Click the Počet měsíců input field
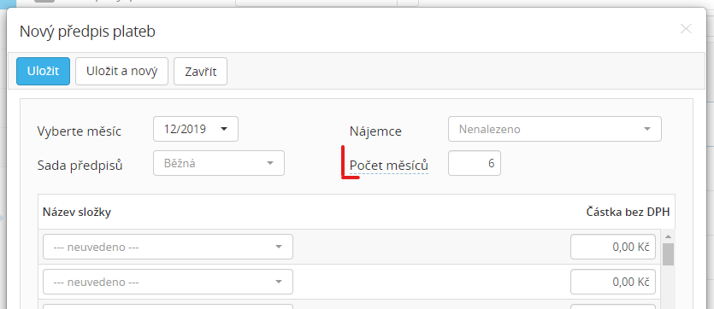 point(475,163)
